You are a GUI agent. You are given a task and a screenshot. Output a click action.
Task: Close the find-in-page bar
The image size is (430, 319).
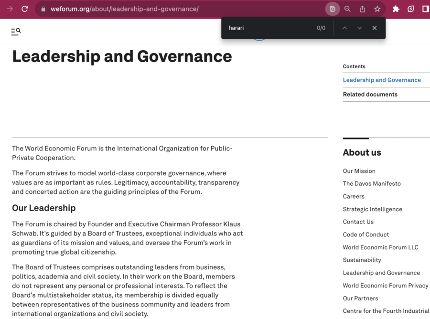[x=375, y=28]
